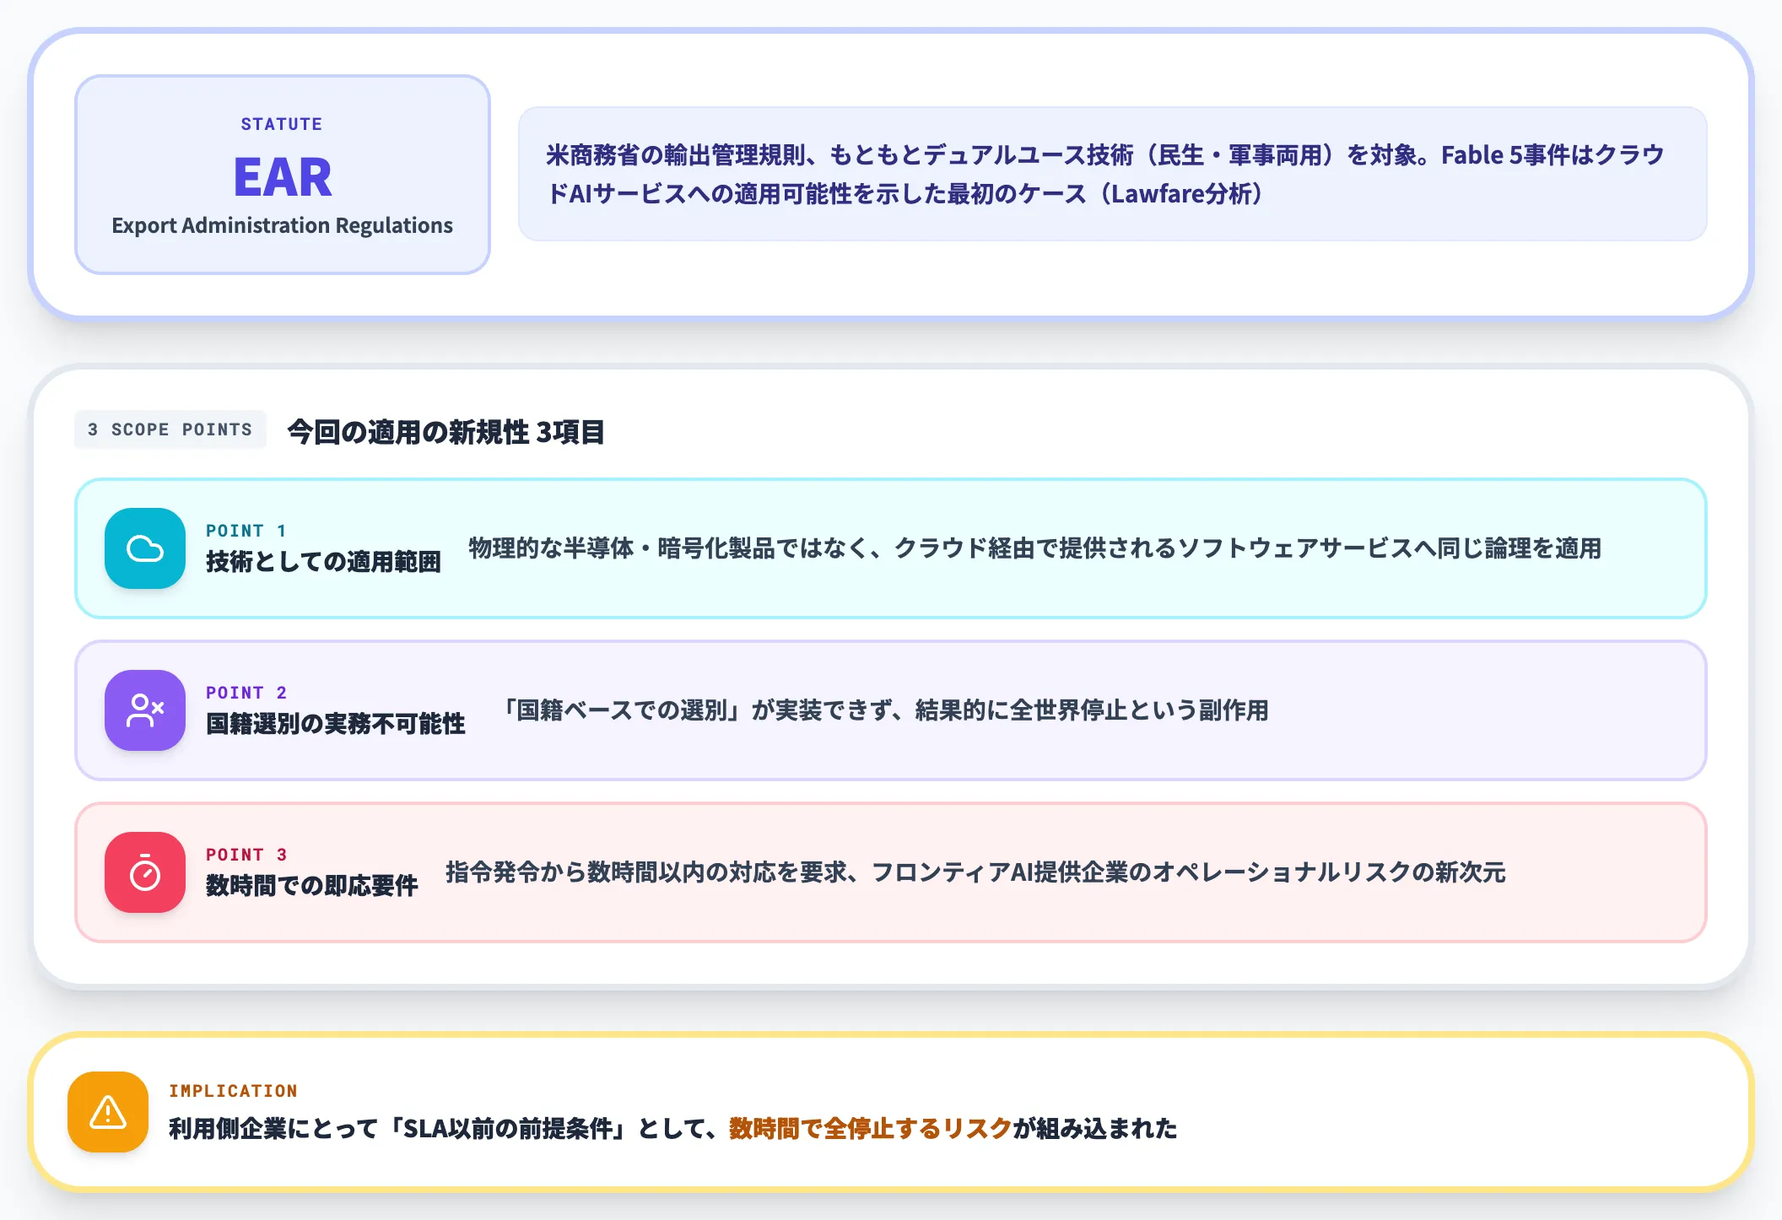Image resolution: width=1782 pixels, height=1220 pixels.
Task: Click description starting "物理的な半導体・暗号化製品"
Action: click(1035, 548)
